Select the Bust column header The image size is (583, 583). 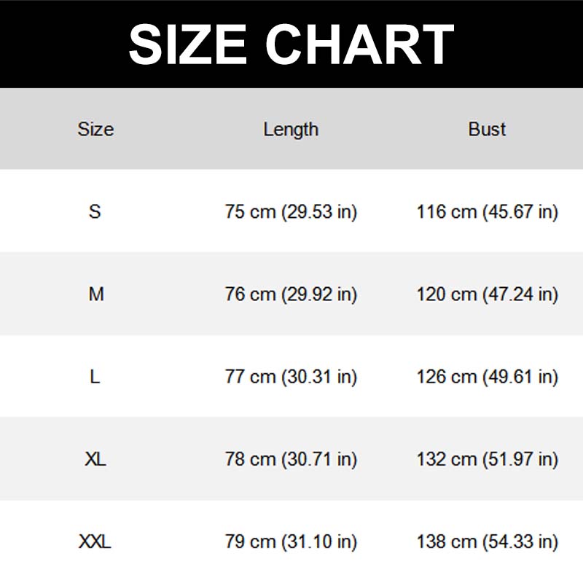487,130
